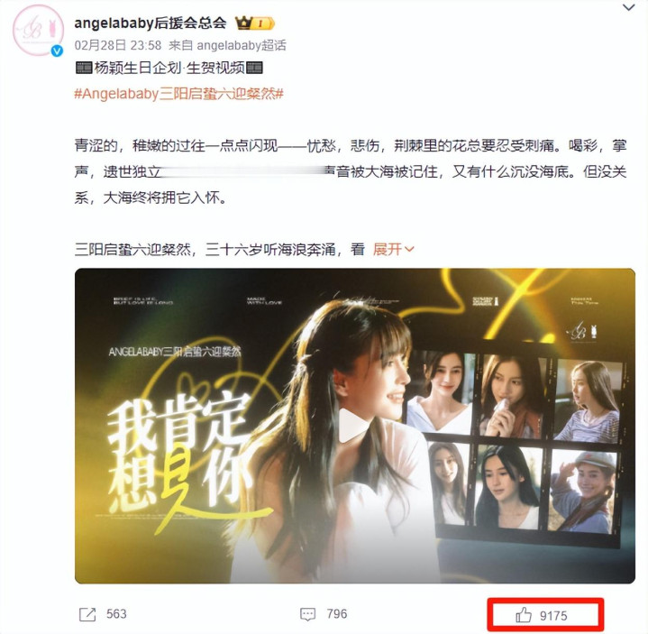The width and height of the screenshot is (648, 634).
Task: Open hashtag #Angelababy三阳启蛰六迎粲然#
Action: coord(179,94)
